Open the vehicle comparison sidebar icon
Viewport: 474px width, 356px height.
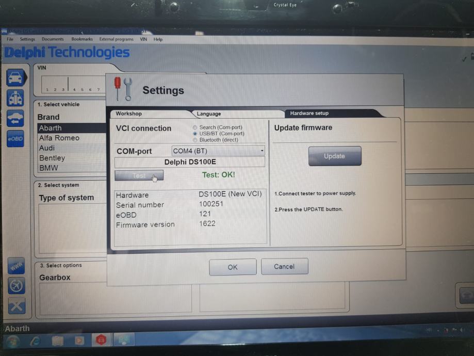coord(15,99)
